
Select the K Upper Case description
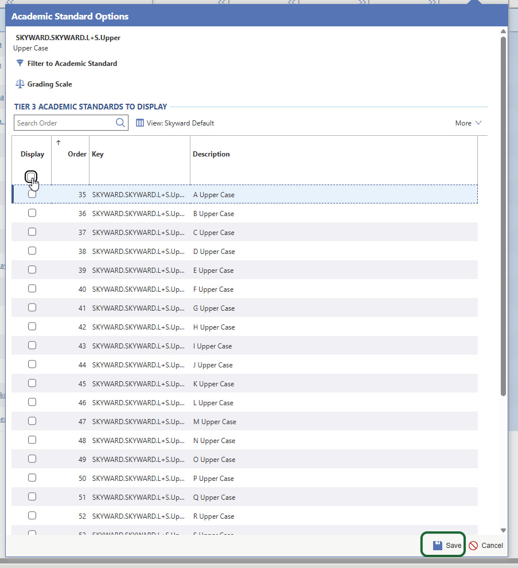point(213,384)
